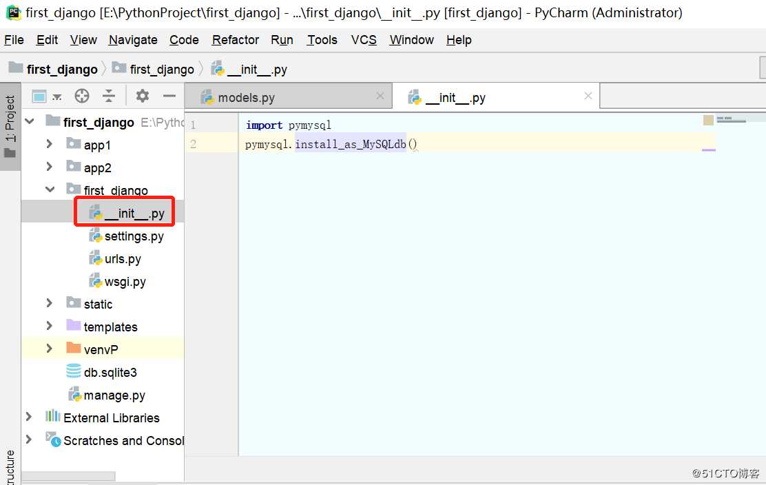Select app2 folder in tree
The height and width of the screenshot is (485, 766).
(98, 168)
